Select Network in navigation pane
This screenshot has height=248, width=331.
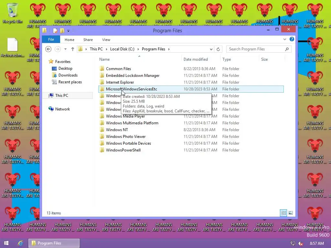tap(62, 109)
